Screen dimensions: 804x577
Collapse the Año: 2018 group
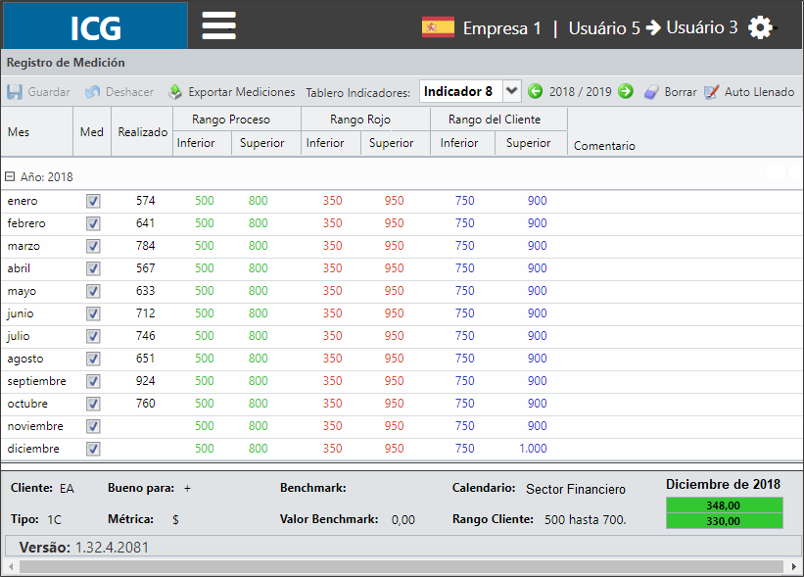point(10,176)
